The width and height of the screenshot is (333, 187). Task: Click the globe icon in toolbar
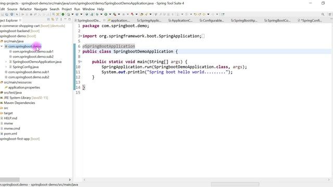coord(87,14)
